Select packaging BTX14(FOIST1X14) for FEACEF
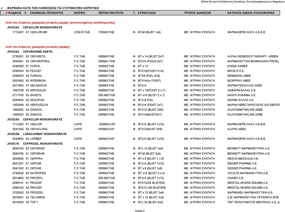Image resolution: width=285 pixels, height=212 pixels. click(151, 71)
